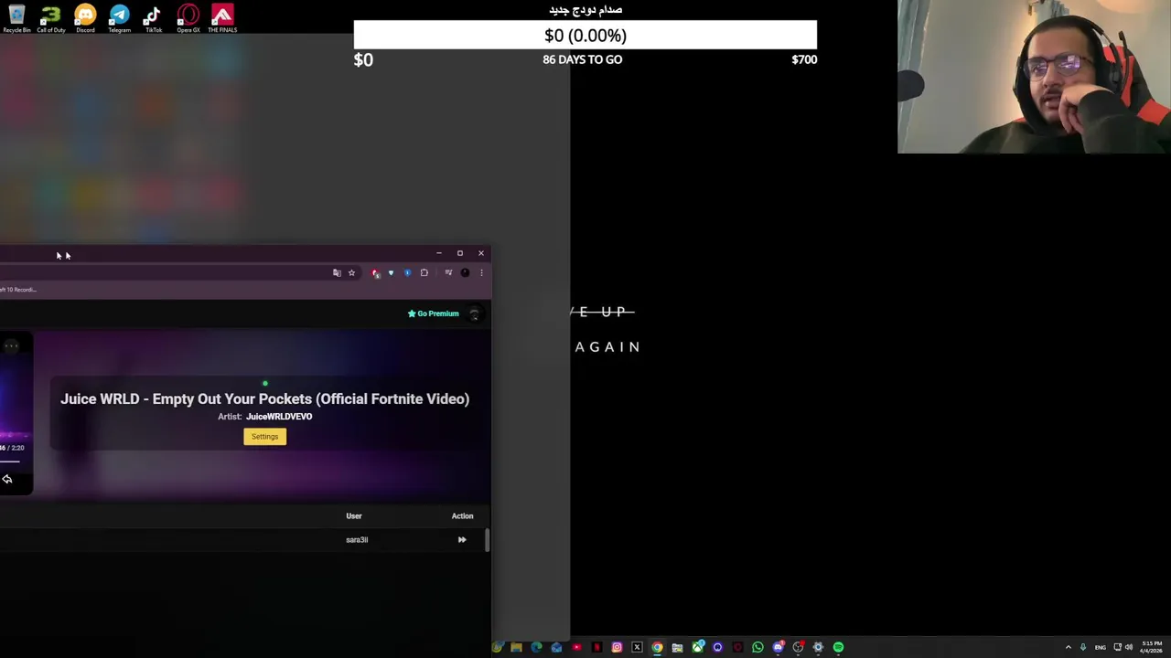Launch THE FINALS desktop shortcut
Screen dimensions: 1171x658
tap(222, 17)
